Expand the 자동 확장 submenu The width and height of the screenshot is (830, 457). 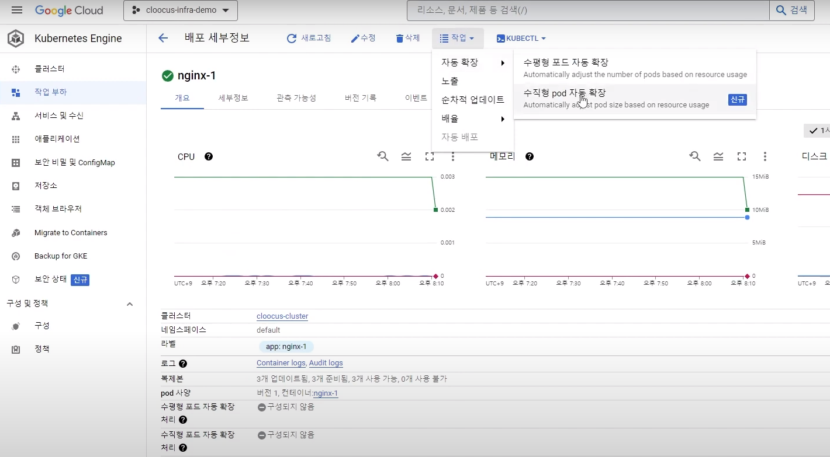pyautogui.click(x=473, y=62)
